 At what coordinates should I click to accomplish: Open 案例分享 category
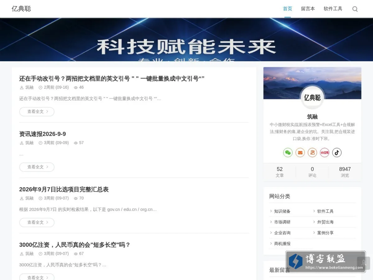325,233
